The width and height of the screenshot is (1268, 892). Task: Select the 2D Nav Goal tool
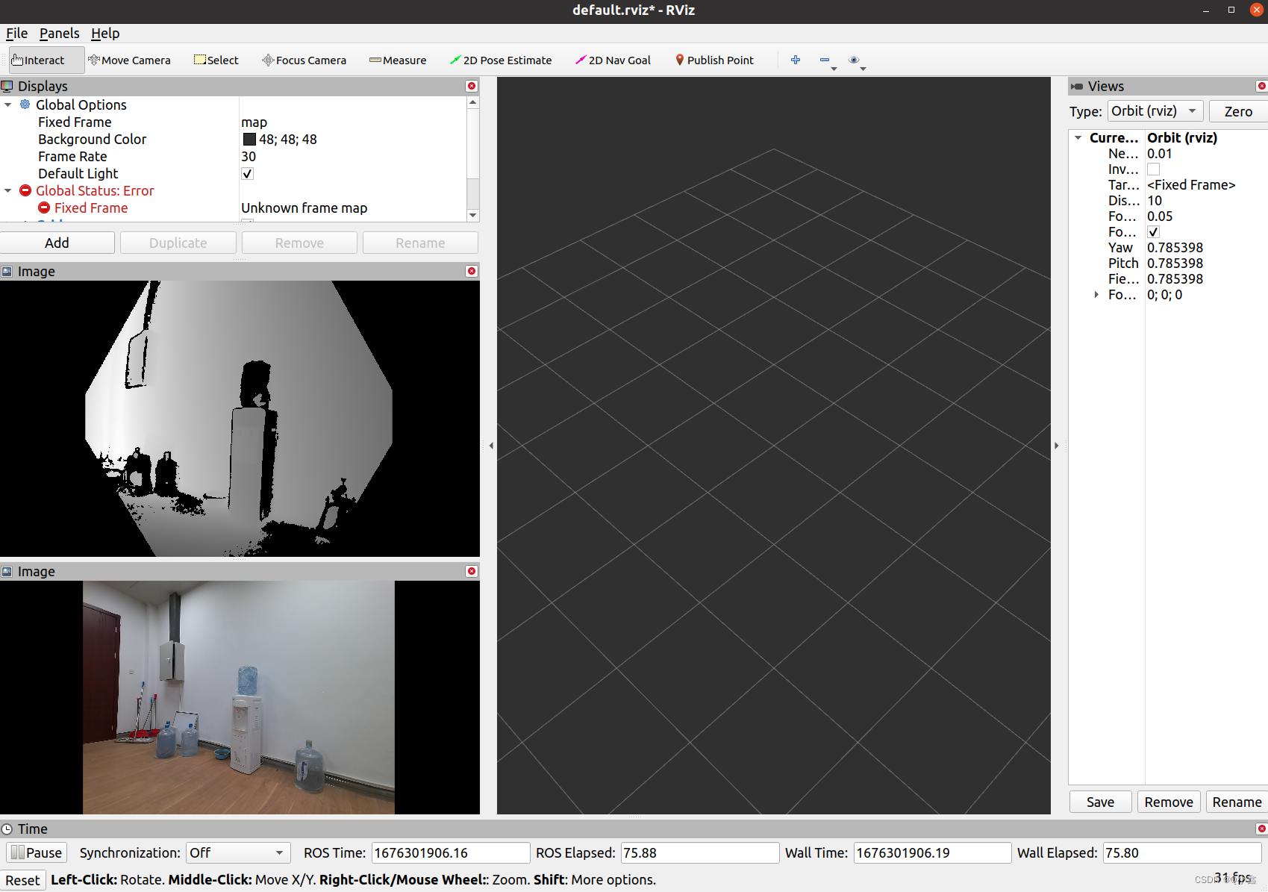tap(613, 60)
